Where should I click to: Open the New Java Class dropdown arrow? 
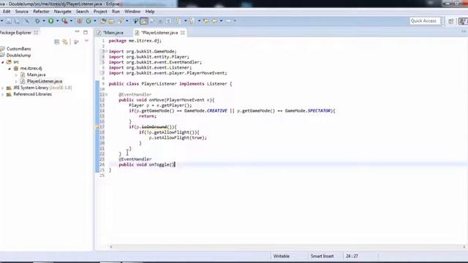click(95, 21)
